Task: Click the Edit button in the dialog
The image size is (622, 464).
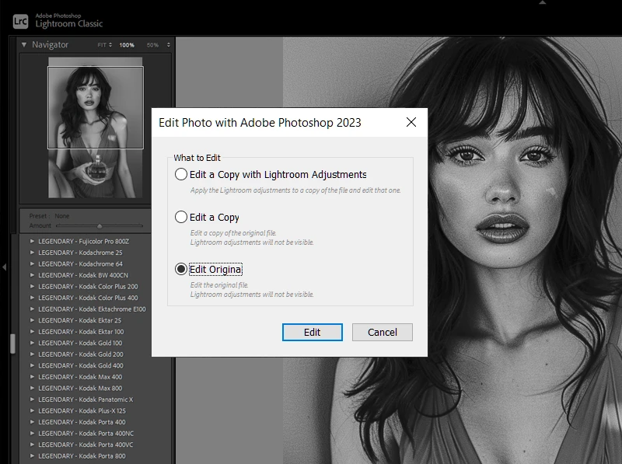Action: coord(313,332)
